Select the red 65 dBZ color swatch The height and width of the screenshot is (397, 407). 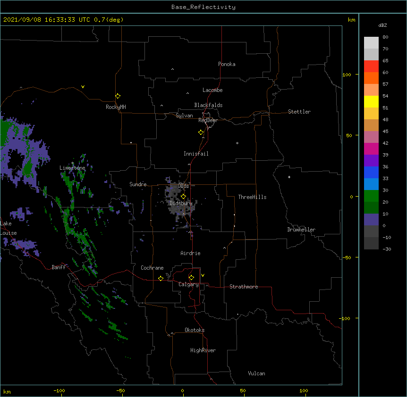[371, 66]
